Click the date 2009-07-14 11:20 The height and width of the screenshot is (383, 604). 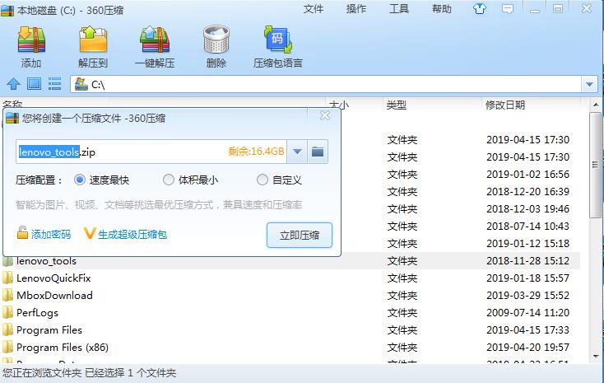point(527,313)
